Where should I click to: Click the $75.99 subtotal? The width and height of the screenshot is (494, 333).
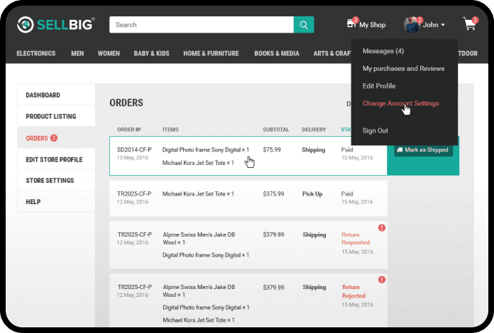272,149
